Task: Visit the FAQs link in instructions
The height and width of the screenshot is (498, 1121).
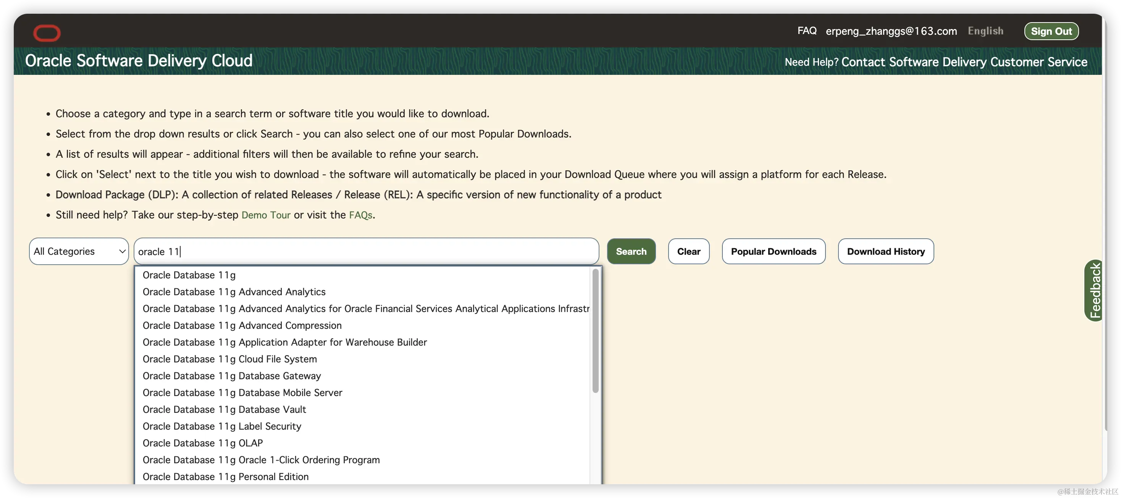Action: pos(360,215)
